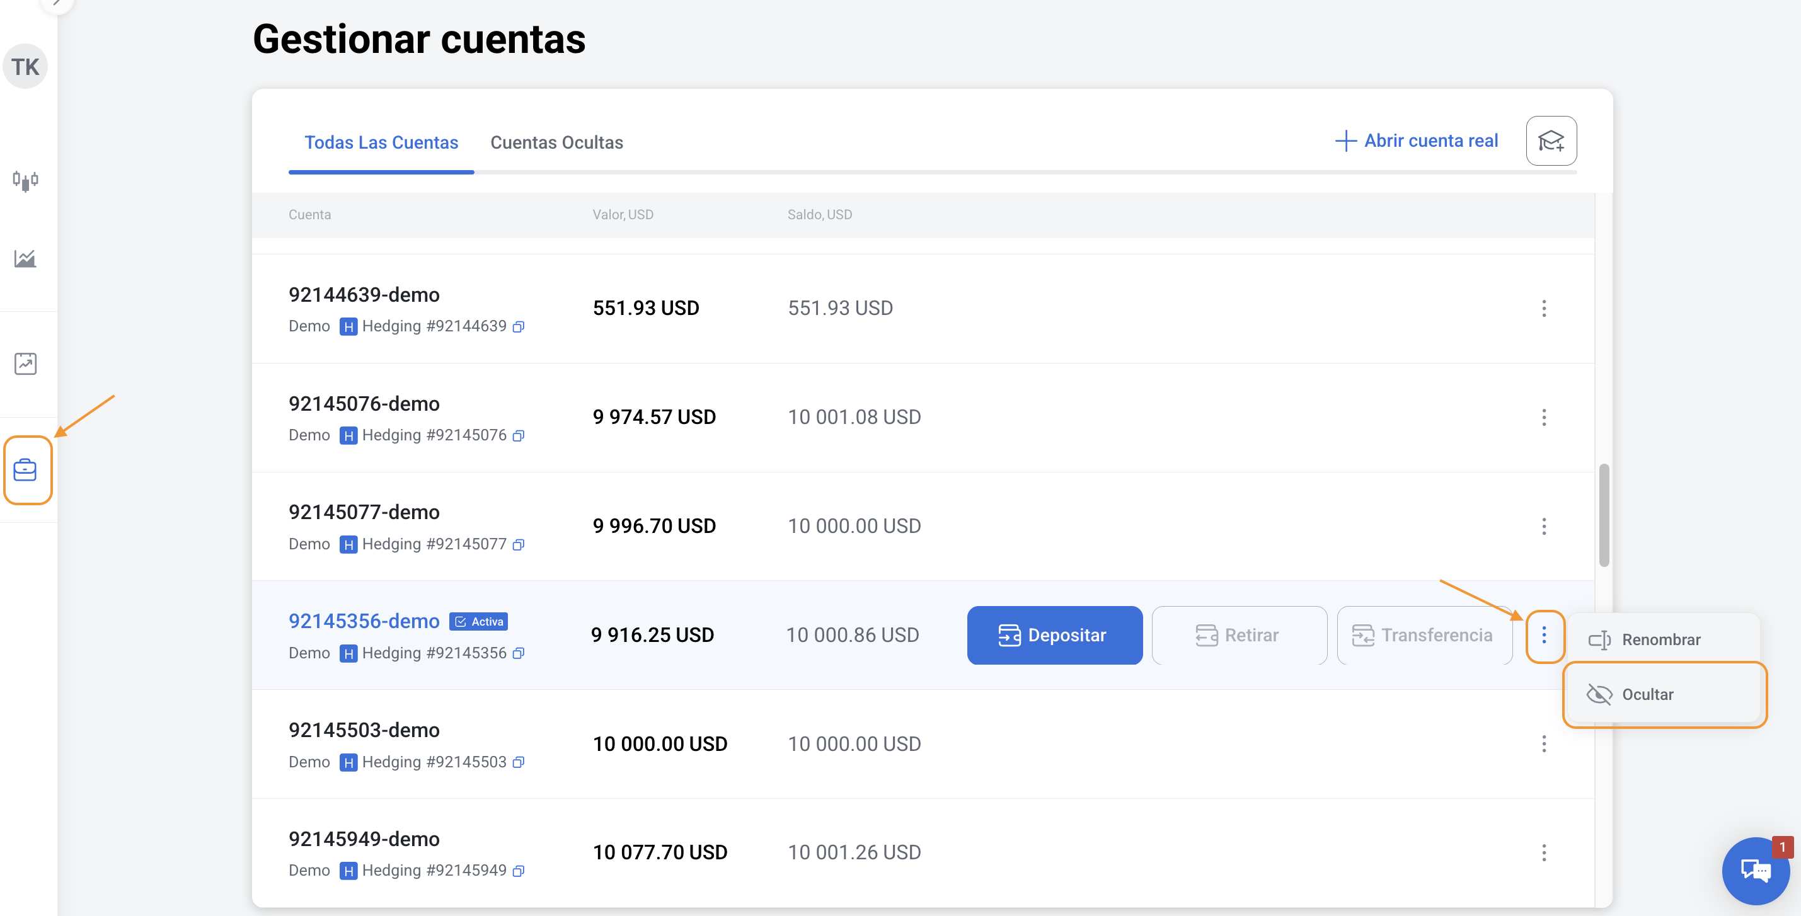Copy account number 92144639 with copy icon

click(518, 327)
